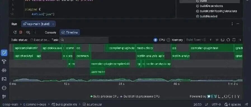Hide the Run tool window
The width and height of the screenshot is (251, 107).
tap(238, 24)
